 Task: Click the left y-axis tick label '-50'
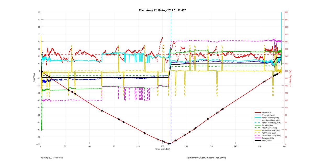38,108
